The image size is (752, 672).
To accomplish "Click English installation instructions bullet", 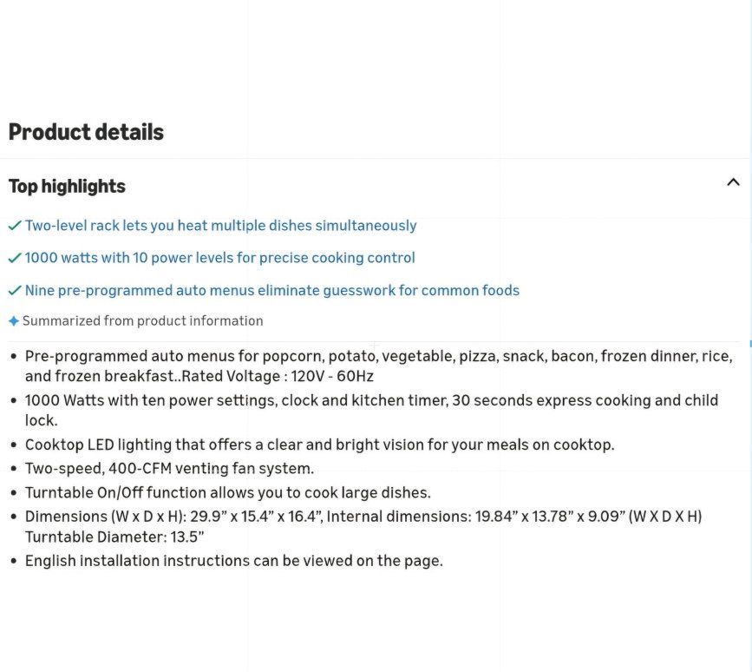I will click(x=234, y=561).
